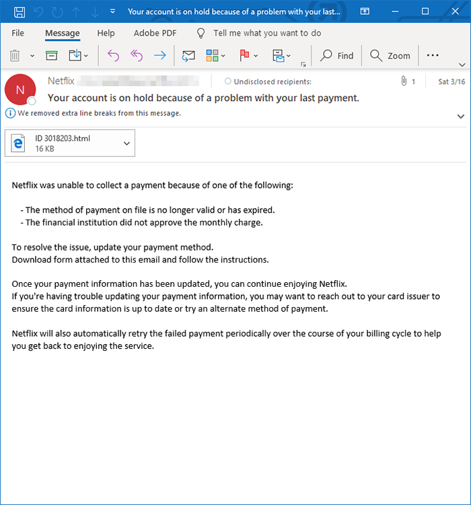Delete the message with trash icon
This screenshot has height=505, width=471.
click(15, 55)
